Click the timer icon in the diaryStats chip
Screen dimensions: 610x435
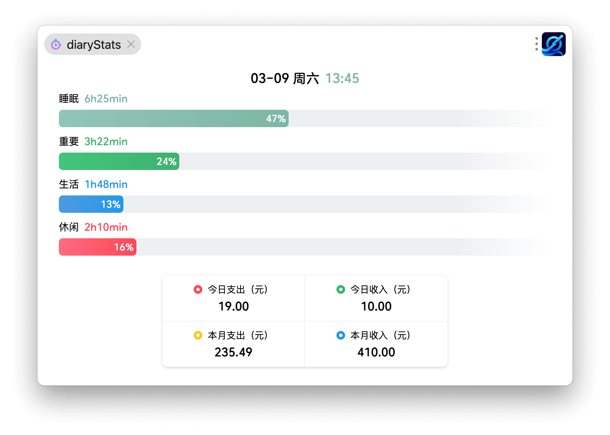point(56,44)
